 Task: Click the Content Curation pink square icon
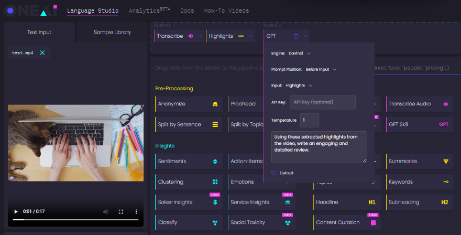click(x=374, y=222)
